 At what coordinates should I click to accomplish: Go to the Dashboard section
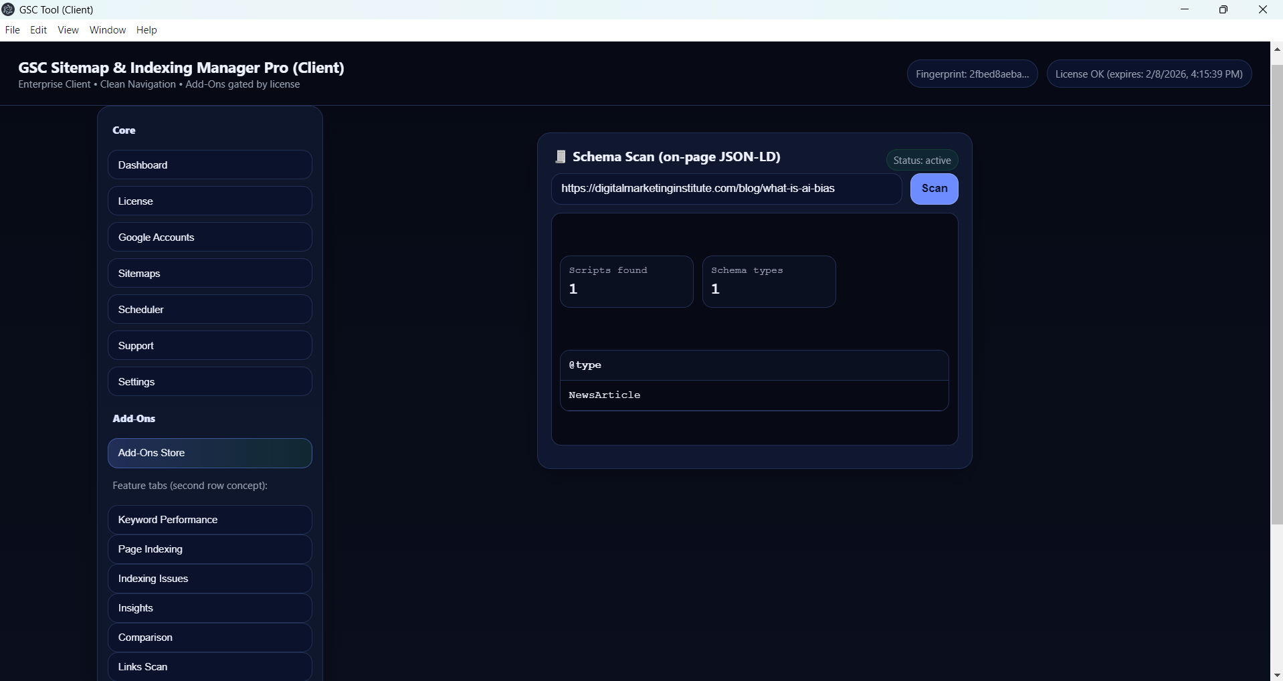click(209, 165)
